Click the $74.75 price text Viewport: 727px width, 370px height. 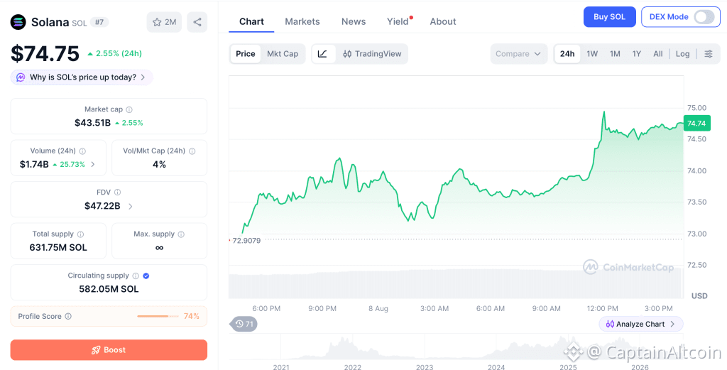pos(45,54)
